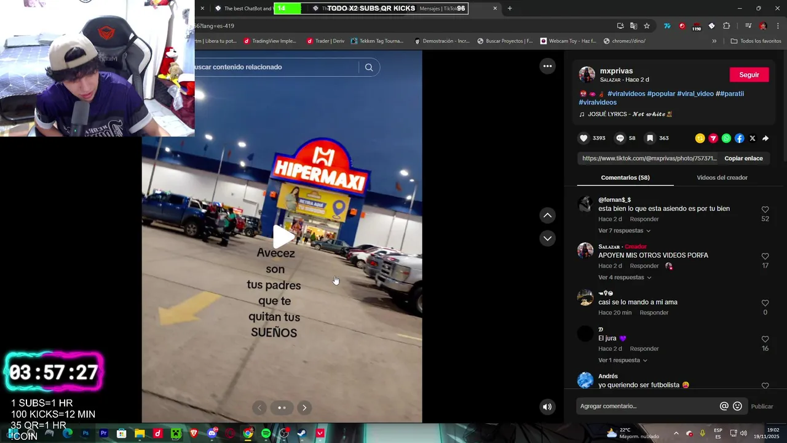Expand 'Ver 1 respuesta' replies
The image size is (787, 443).
point(622,361)
